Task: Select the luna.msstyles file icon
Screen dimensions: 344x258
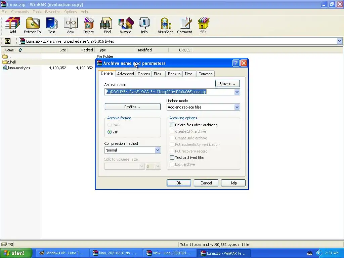Action: coord(5,68)
